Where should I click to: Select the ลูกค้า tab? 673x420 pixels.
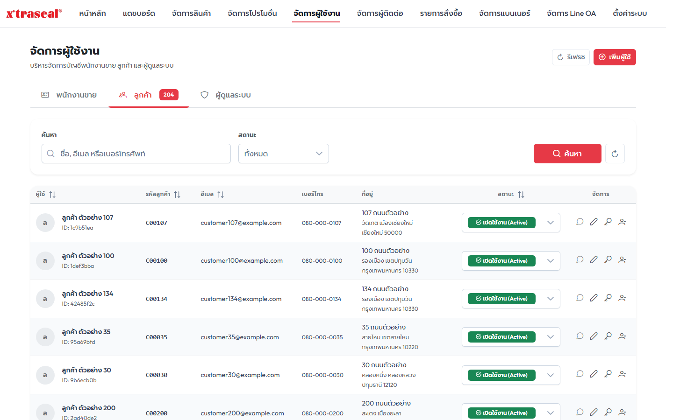pyautogui.click(x=149, y=95)
